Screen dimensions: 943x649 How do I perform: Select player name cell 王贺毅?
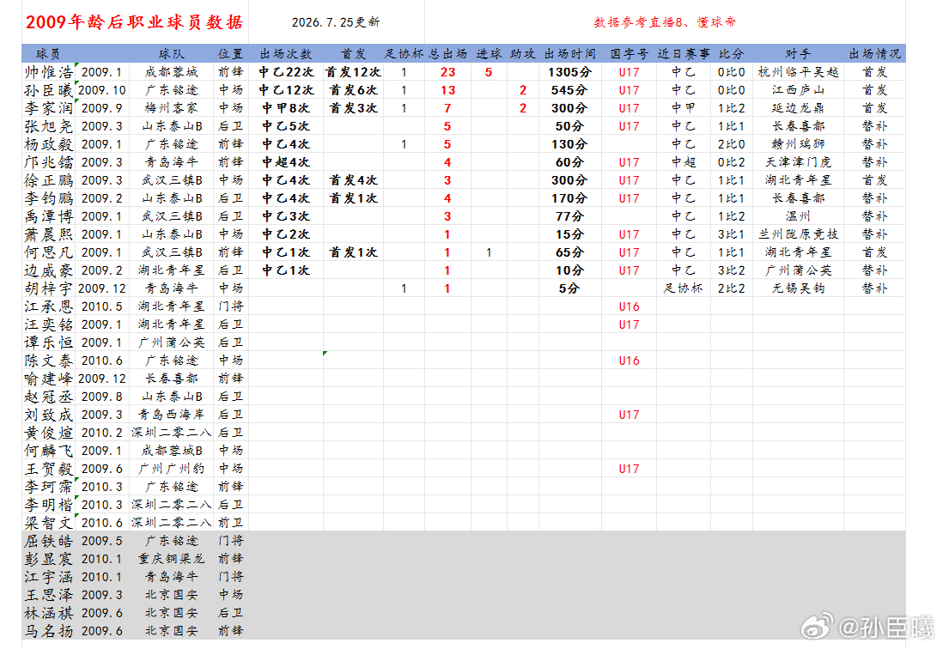click(x=49, y=469)
